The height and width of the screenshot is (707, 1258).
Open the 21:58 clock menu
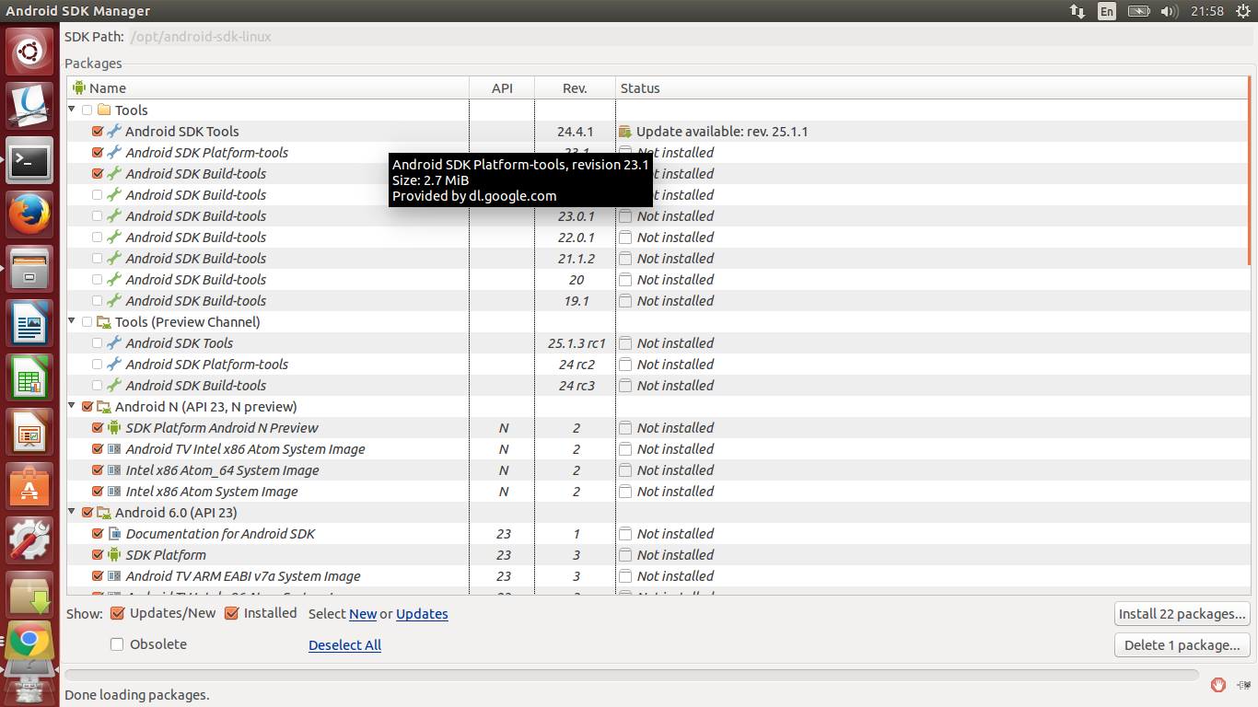click(1206, 11)
